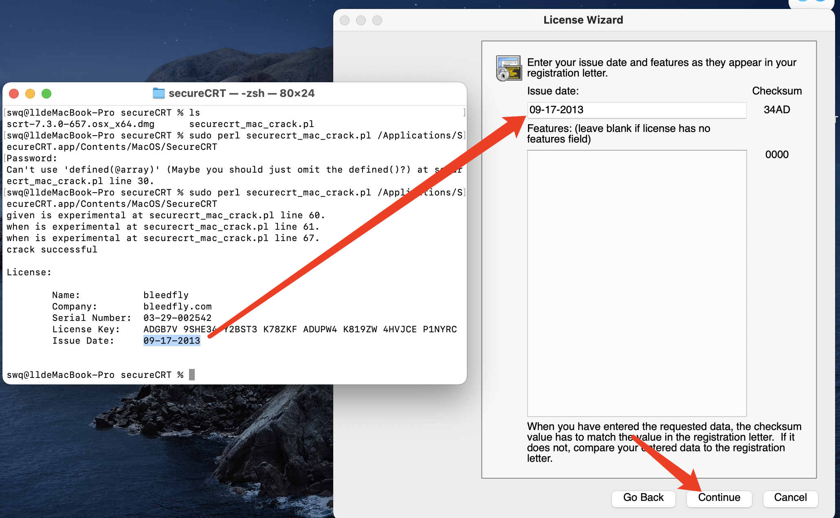Click the terminal prompt cursor at bottom

click(x=192, y=375)
